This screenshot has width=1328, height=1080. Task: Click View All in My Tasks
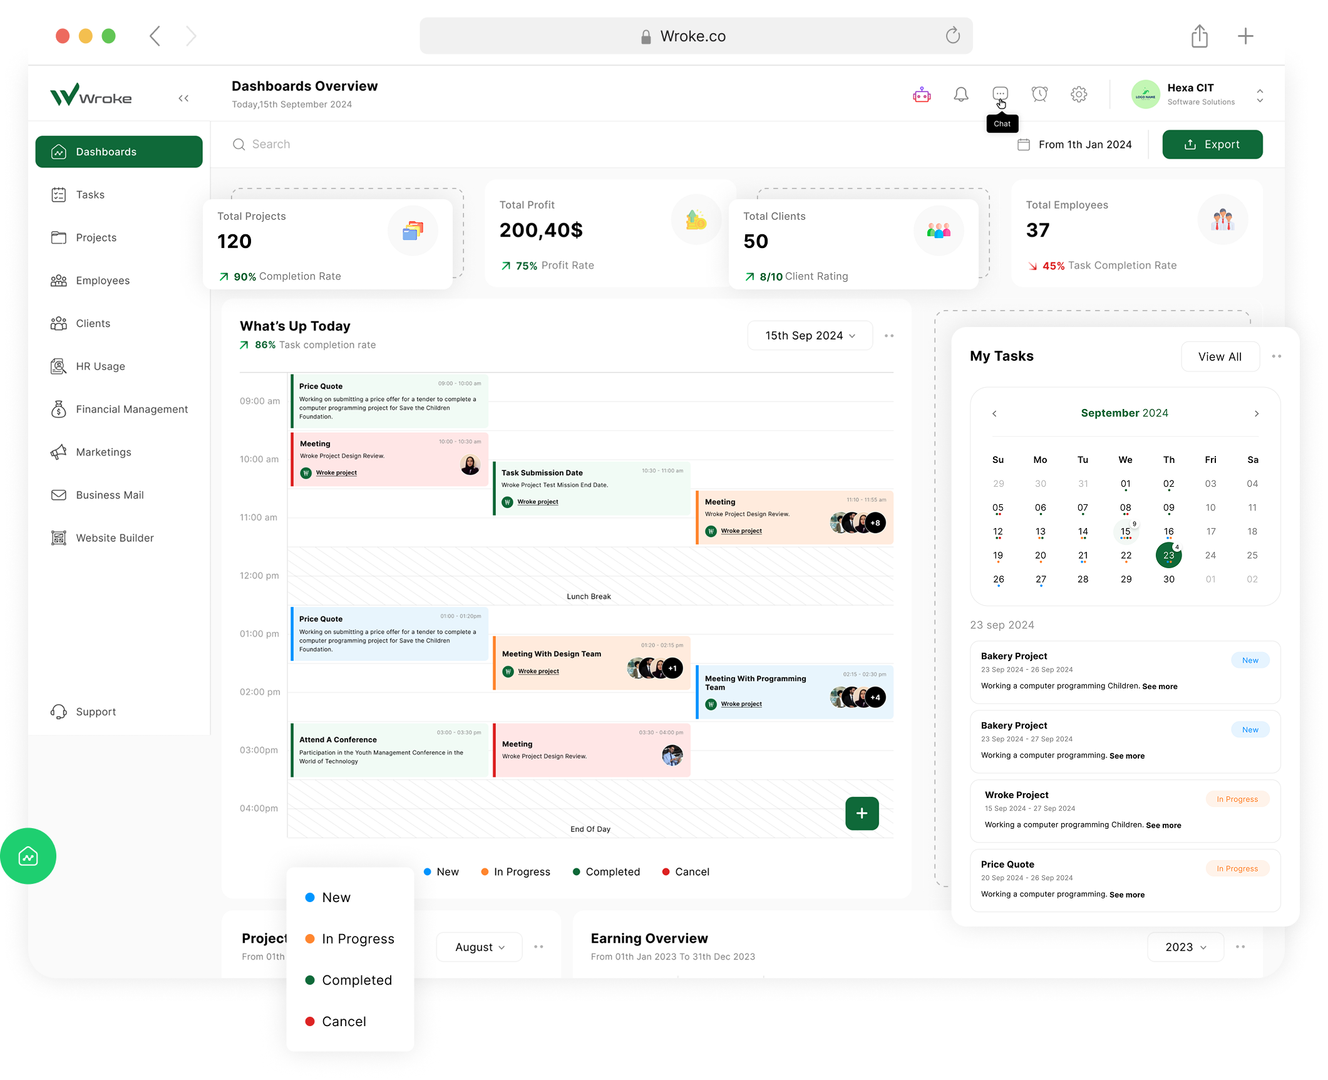click(1220, 356)
